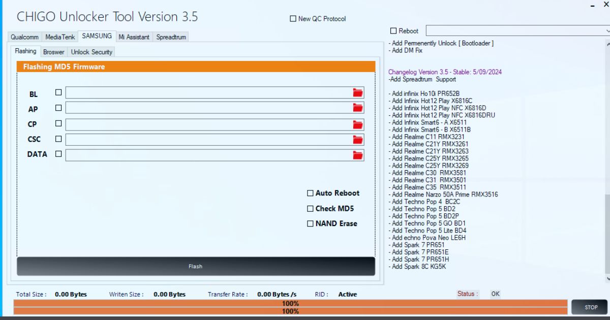
Task: Click the Total Size value
Action: tap(71, 295)
